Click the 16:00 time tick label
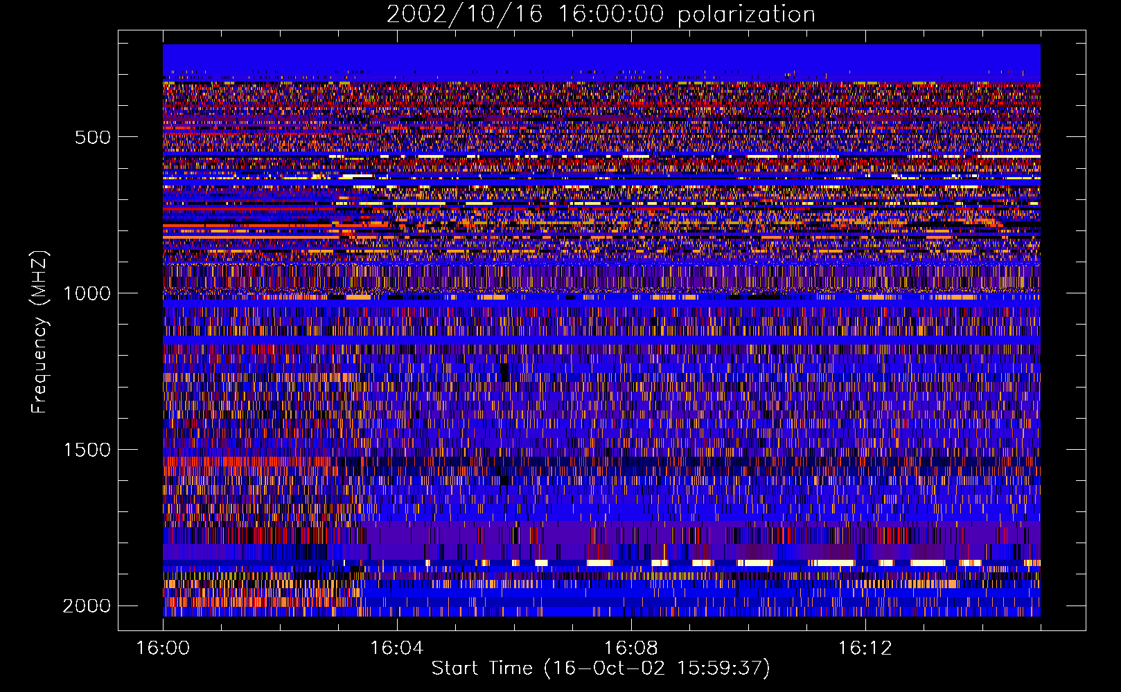This screenshot has height=692, width=1121. tap(163, 648)
